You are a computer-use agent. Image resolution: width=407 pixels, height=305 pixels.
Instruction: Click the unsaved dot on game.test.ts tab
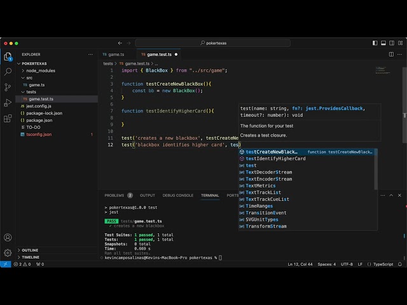pos(176,55)
